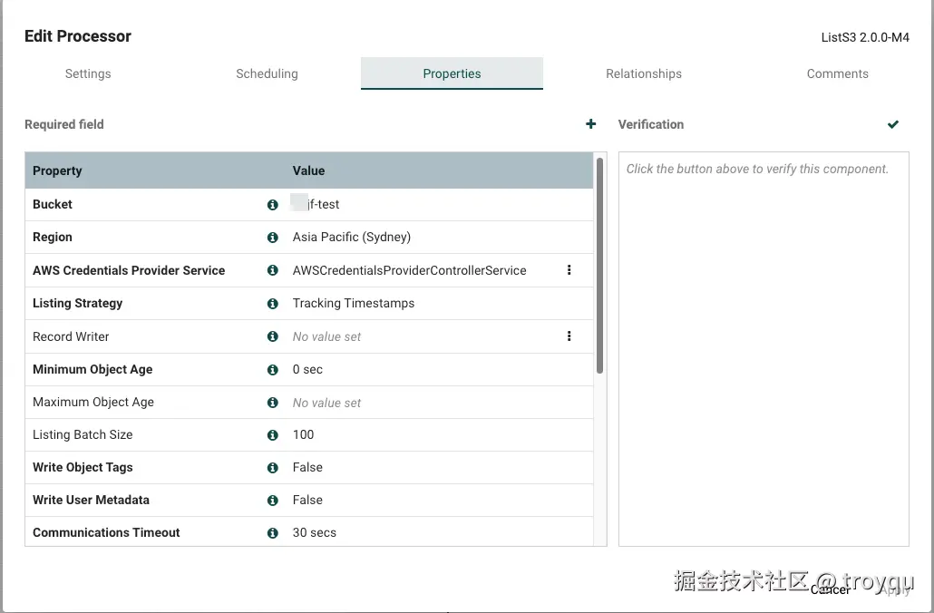Toggle the Write Object Tags False value
The image size is (934, 613).
pos(307,468)
